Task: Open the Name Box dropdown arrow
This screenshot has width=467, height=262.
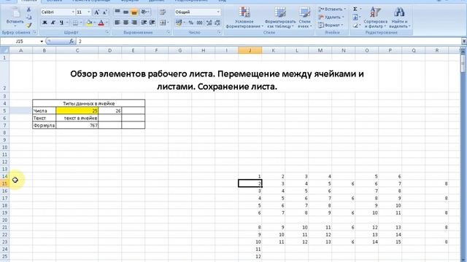Action: (42, 41)
